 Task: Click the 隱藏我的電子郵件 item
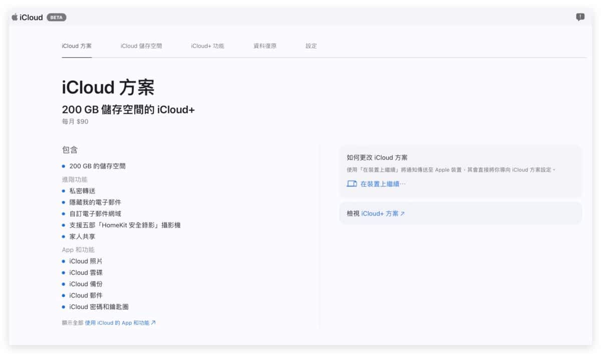pos(95,202)
